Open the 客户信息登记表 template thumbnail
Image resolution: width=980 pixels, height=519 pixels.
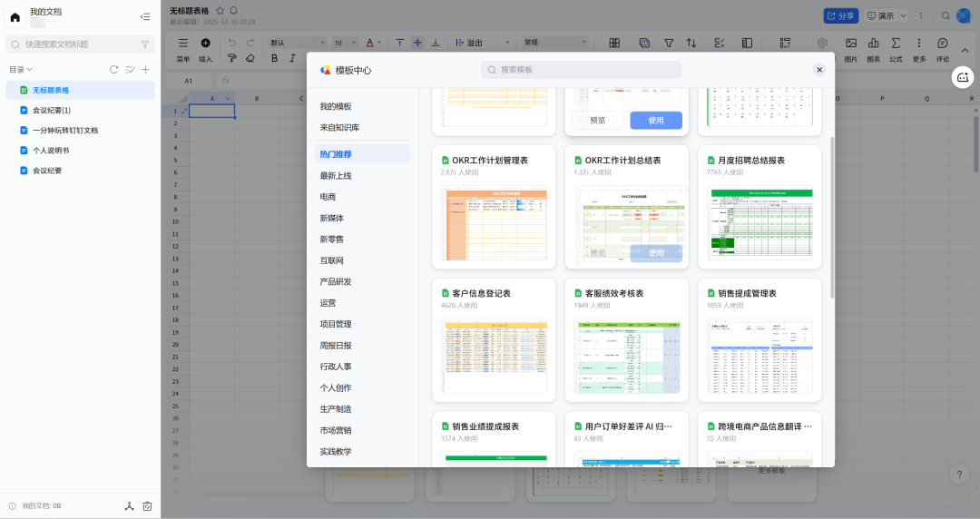[494, 356]
